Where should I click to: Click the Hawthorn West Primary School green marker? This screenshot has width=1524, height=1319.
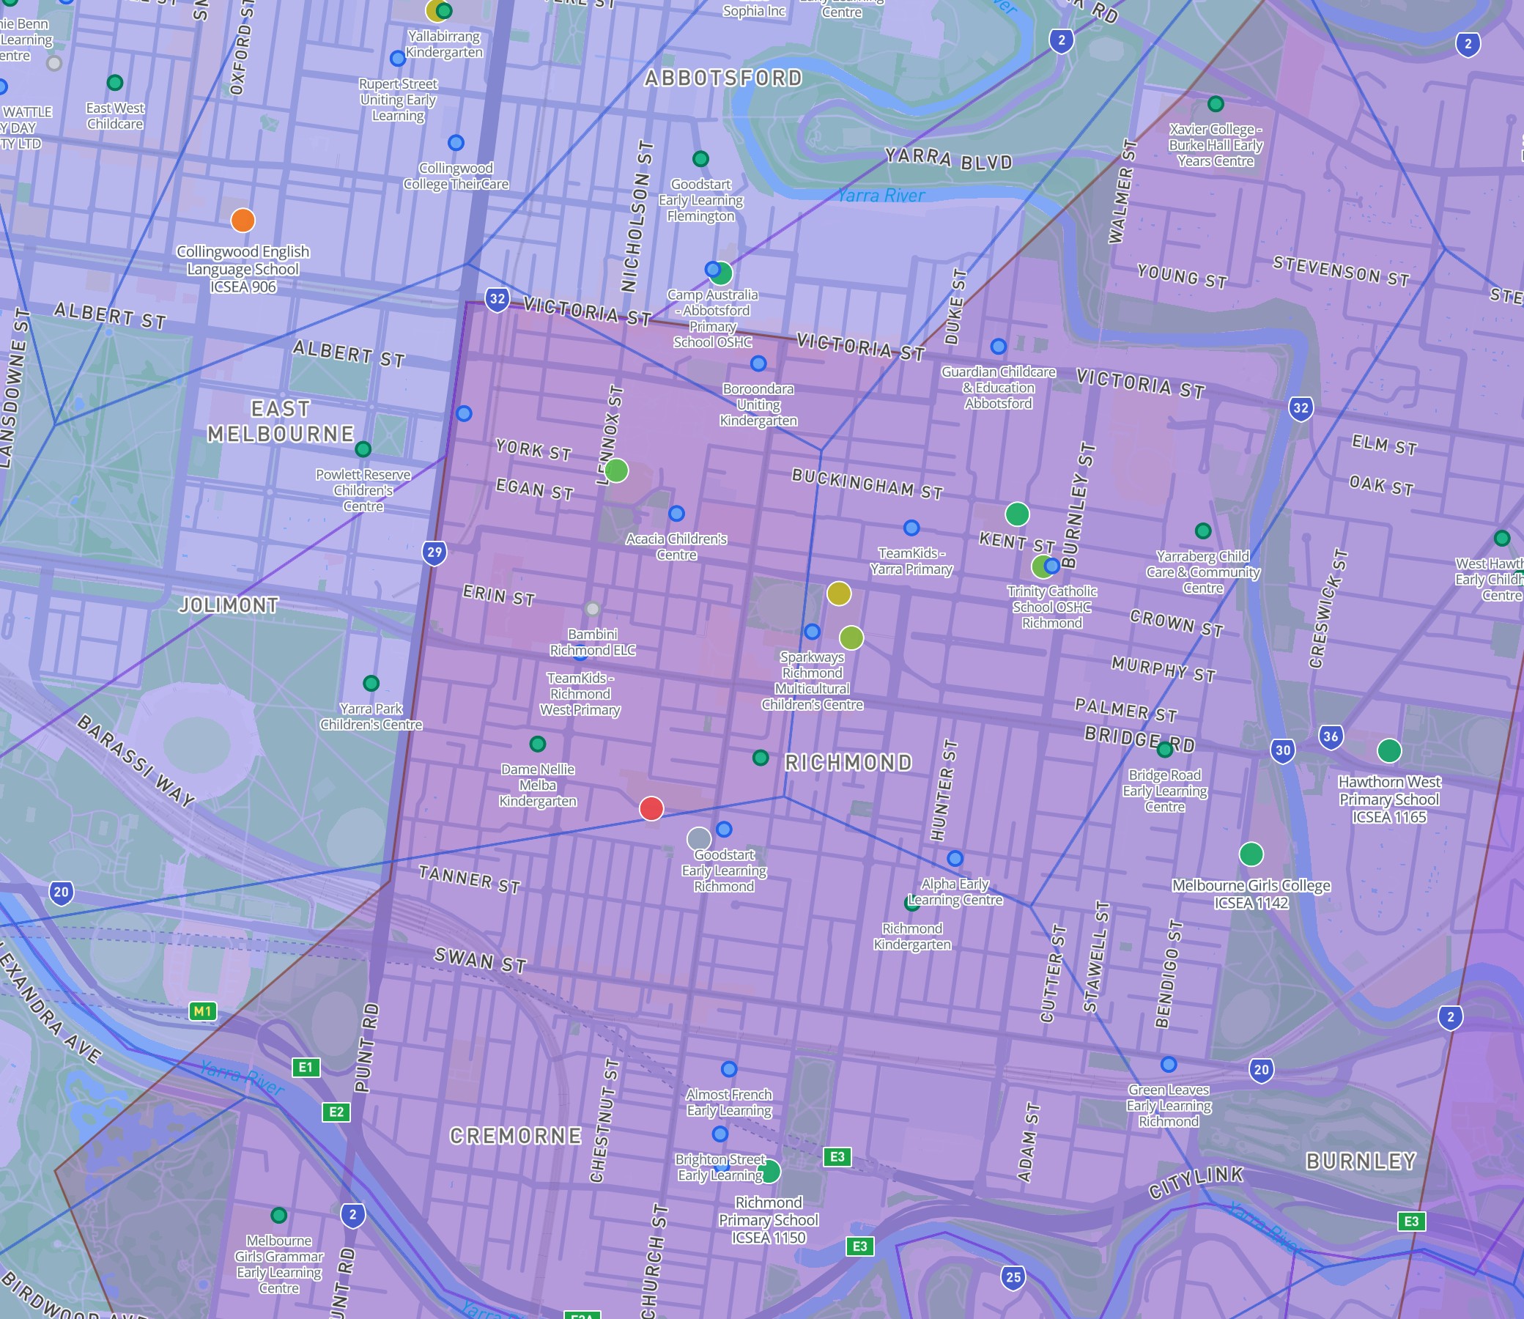coord(1389,750)
